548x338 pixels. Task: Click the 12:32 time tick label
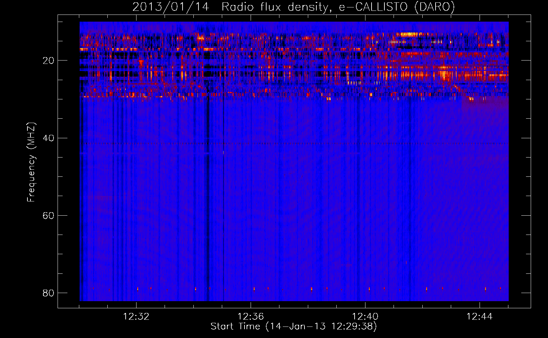click(x=136, y=317)
